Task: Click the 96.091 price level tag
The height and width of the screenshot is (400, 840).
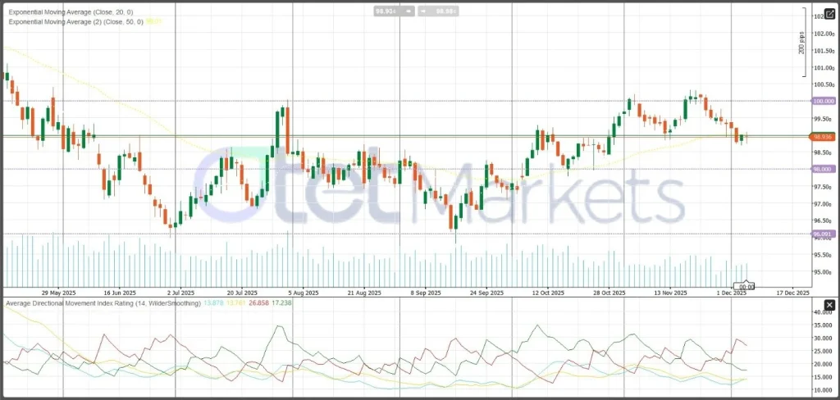Action: pyautogui.click(x=823, y=234)
